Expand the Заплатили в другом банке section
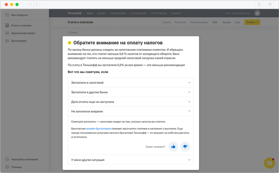 (x=130, y=92)
